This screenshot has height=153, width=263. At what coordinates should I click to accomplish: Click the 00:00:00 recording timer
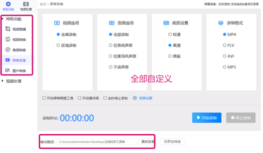77,118
